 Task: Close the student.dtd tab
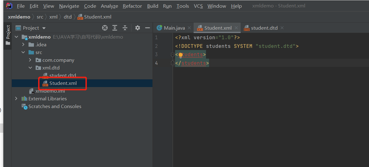[282, 28]
